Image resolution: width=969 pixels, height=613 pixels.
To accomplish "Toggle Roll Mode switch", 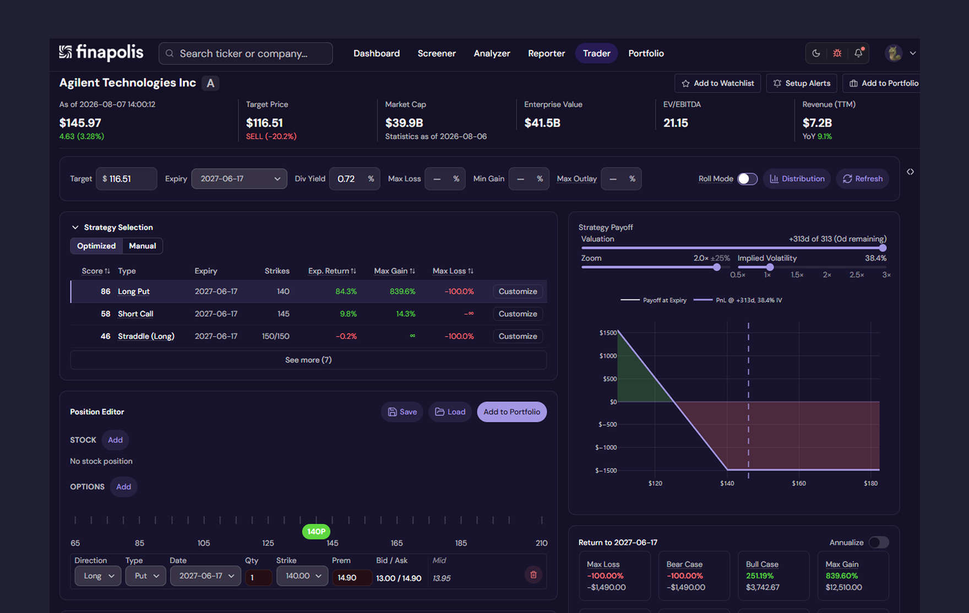I will [x=747, y=179].
